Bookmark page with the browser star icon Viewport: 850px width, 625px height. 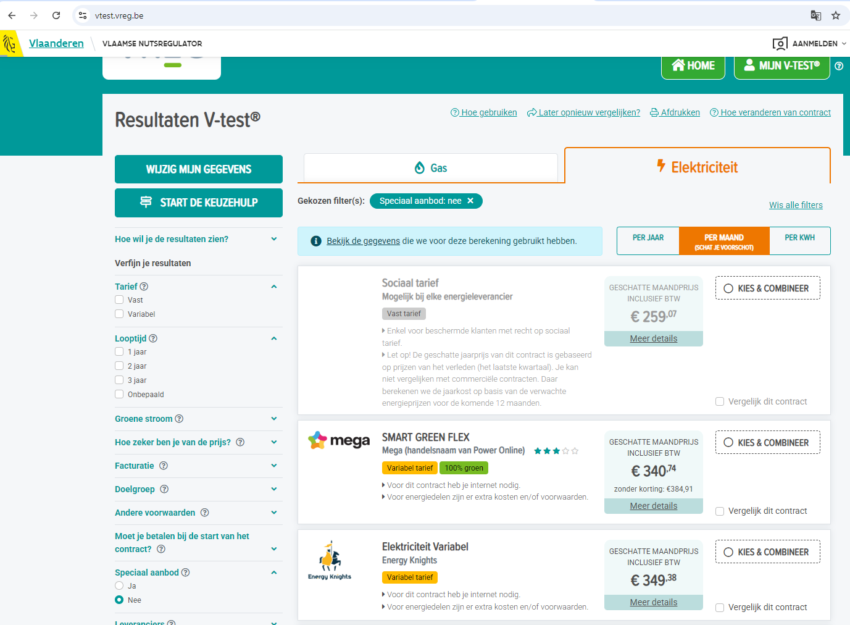point(836,15)
